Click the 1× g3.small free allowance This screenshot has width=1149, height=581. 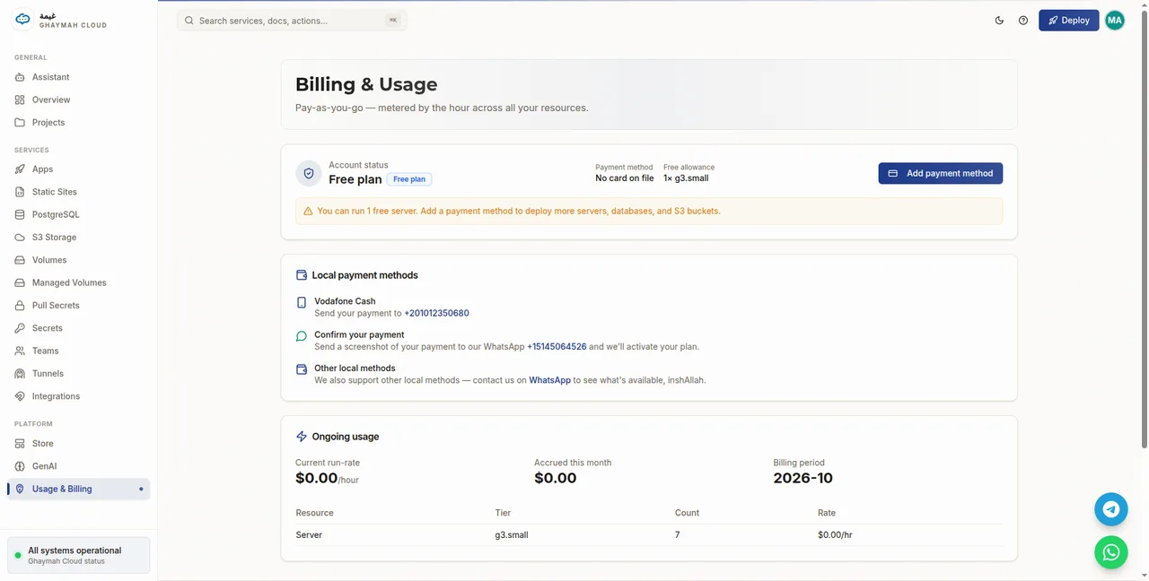(x=686, y=178)
